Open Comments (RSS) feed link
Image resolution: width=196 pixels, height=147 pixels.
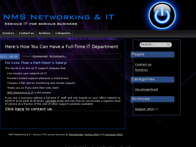[114, 135]
